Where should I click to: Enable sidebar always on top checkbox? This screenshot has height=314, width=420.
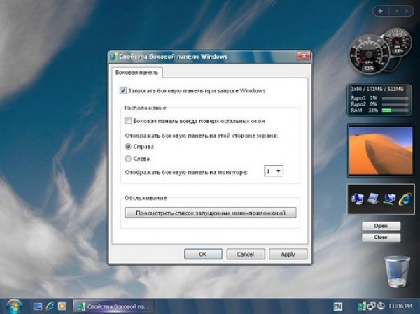point(128,121)
